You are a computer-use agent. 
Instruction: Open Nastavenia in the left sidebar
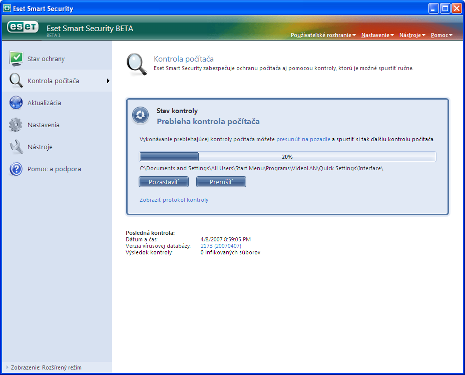point(57,125)
